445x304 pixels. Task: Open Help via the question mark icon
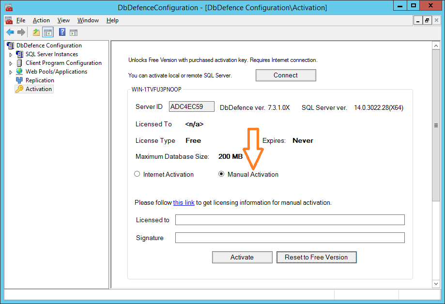[62, 32]
